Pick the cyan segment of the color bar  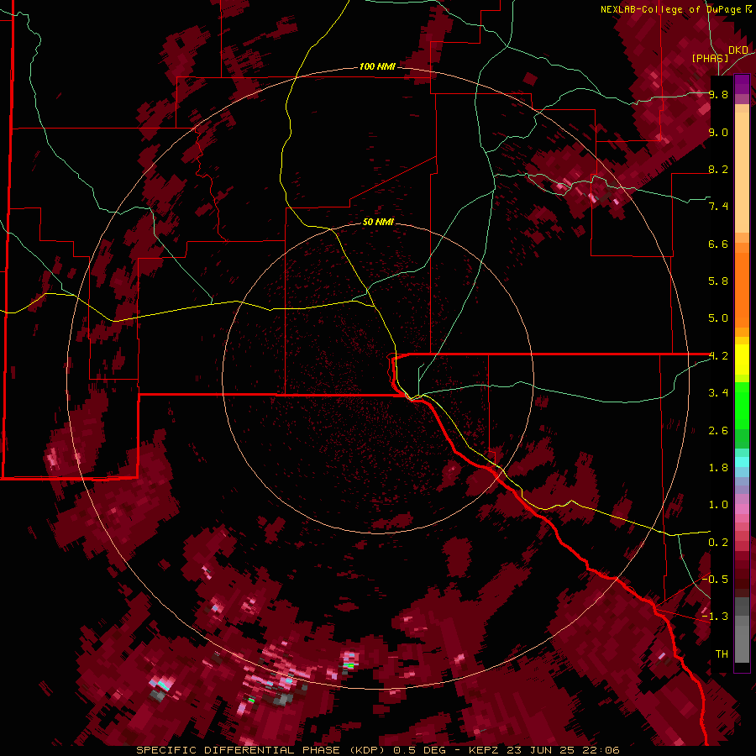[x=742, y=462]
